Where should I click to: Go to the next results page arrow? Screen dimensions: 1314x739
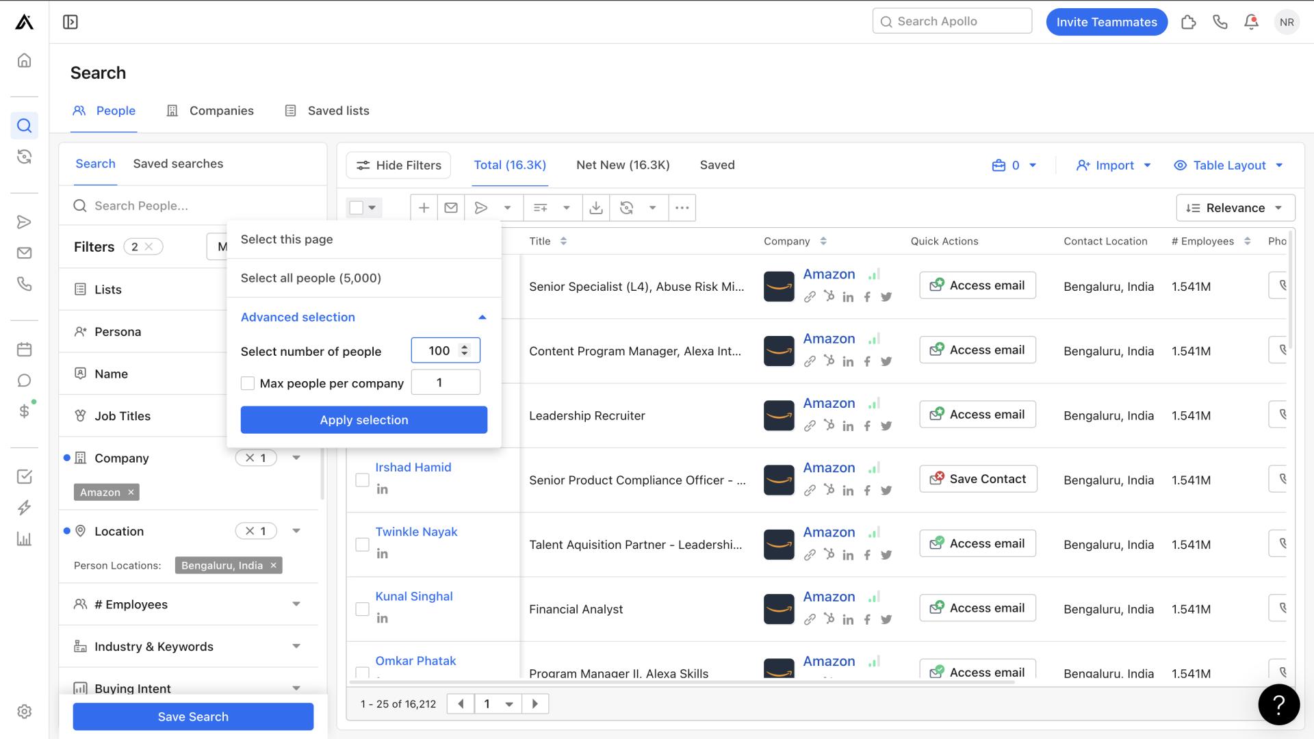click(535, 704)
